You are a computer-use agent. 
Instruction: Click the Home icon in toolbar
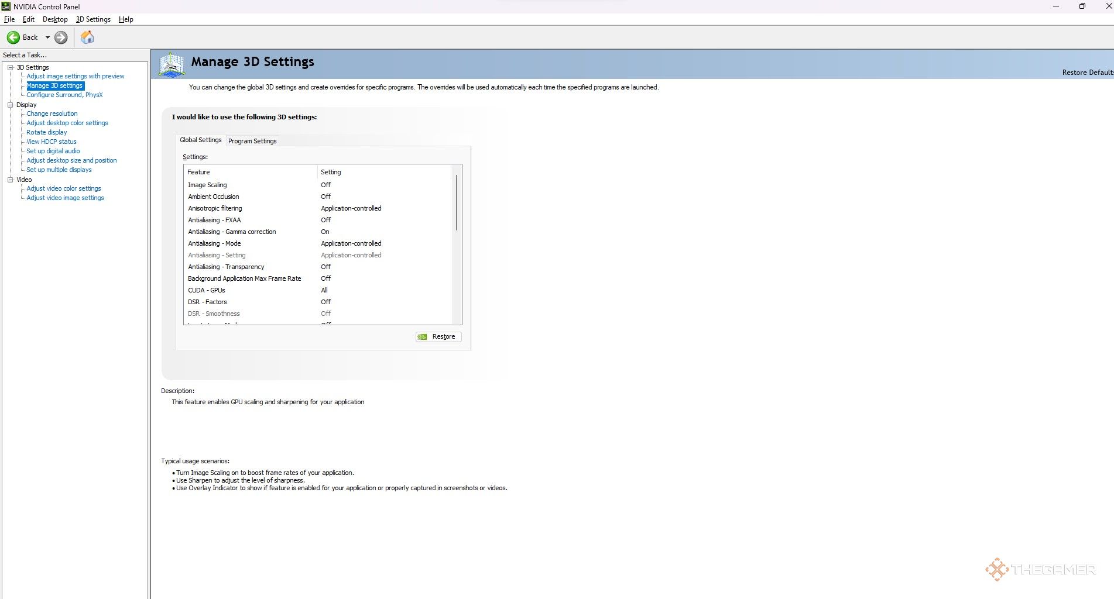click(87, 37)
